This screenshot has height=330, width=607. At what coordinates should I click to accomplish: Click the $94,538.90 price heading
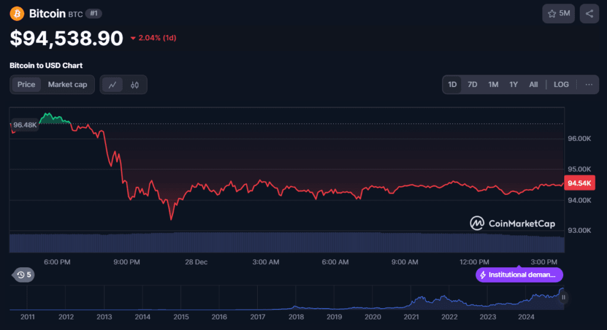pos(66,38)
